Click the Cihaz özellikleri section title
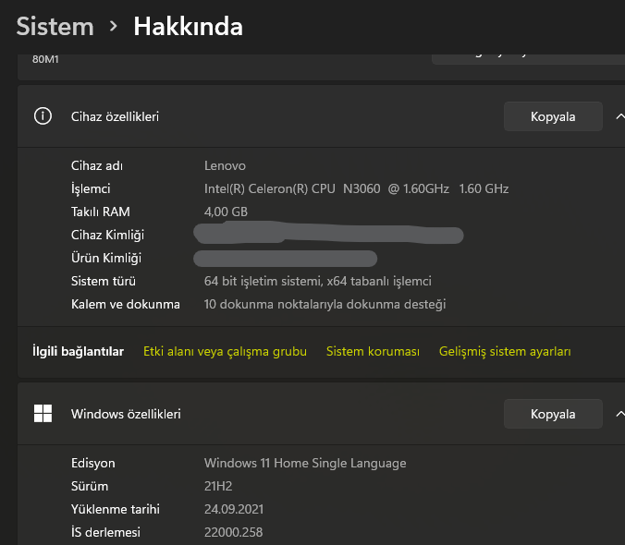 tap(116, 116)
